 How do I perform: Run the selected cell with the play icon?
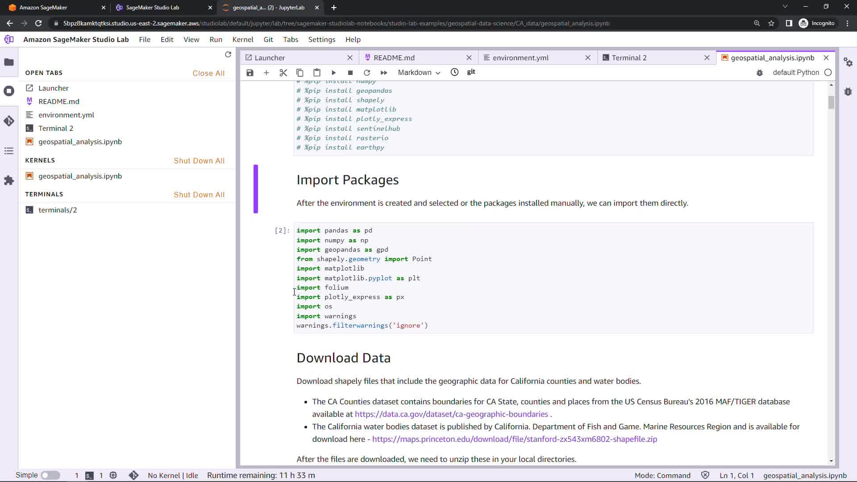click(333, 73)
